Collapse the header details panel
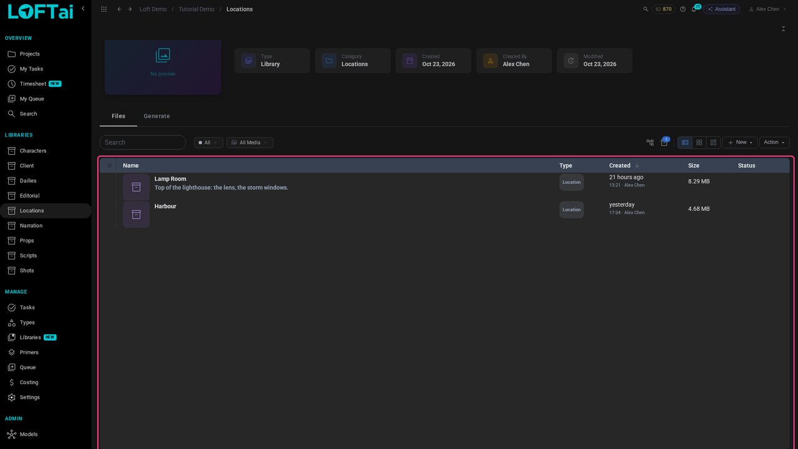Viewport: 798px width, 449px height. [x=784, y=29]
